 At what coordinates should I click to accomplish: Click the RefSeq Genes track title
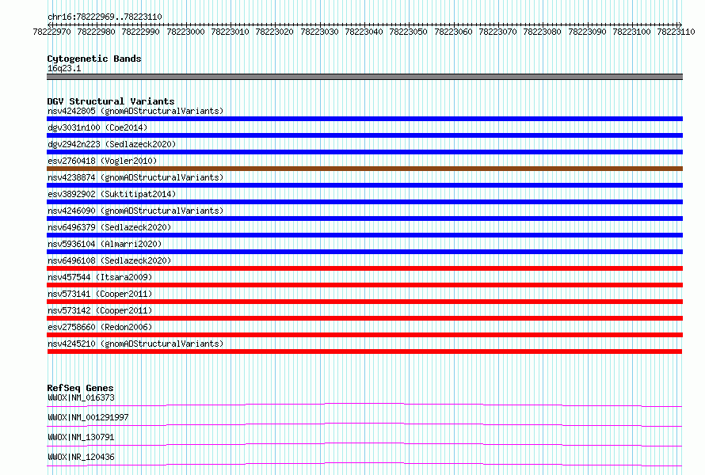(x=80, y=388)
